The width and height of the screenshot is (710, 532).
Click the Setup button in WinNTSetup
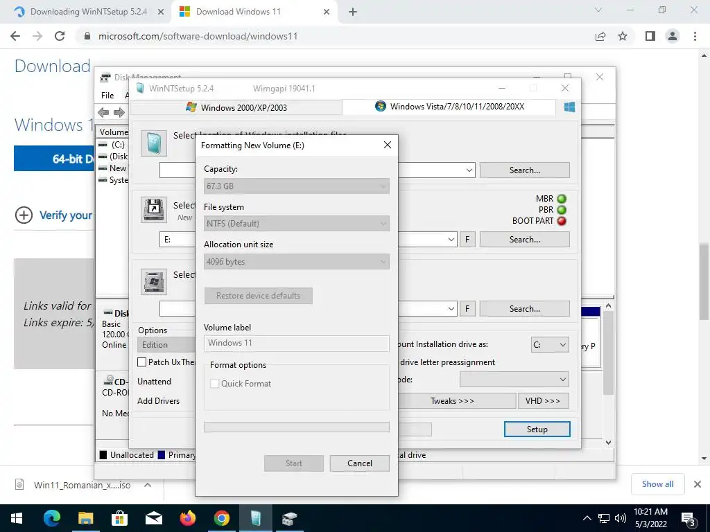pos(537,429)
